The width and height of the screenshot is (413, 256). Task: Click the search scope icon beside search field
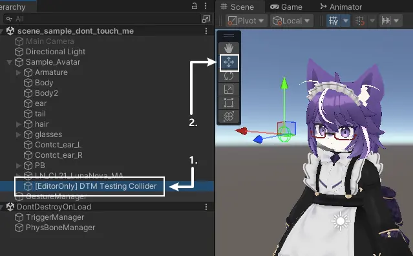point(206,19)
